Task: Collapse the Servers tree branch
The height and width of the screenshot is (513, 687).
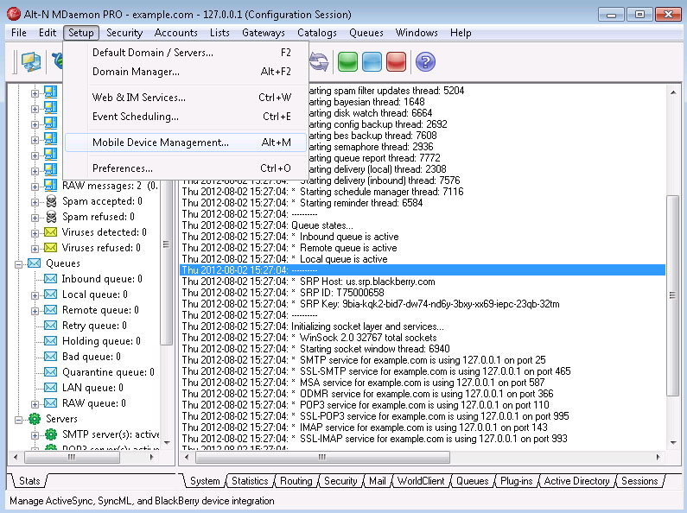Action: click(18, 420)
